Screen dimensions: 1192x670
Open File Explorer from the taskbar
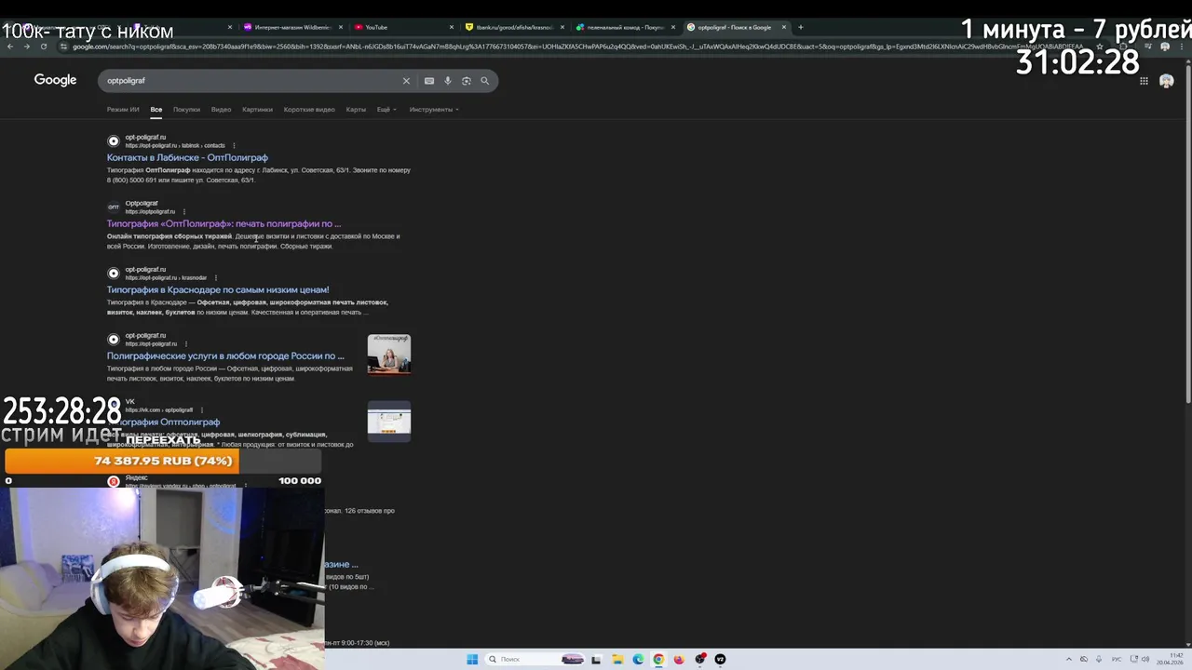tap(617, 659)
